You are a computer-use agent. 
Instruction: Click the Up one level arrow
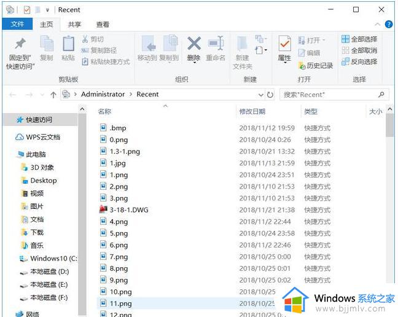53,95
